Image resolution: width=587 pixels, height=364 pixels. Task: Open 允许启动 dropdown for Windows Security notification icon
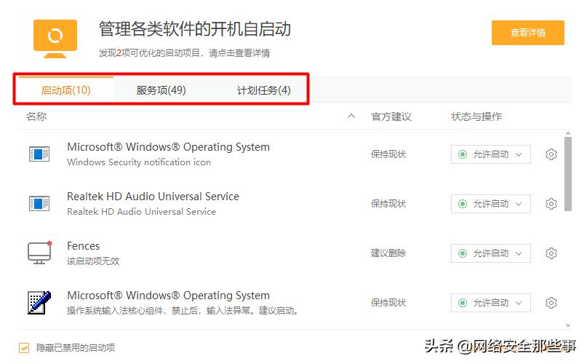click(x=490, y=154)
